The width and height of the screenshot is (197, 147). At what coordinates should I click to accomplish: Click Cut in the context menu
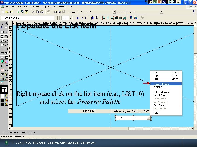click(166, 72)
